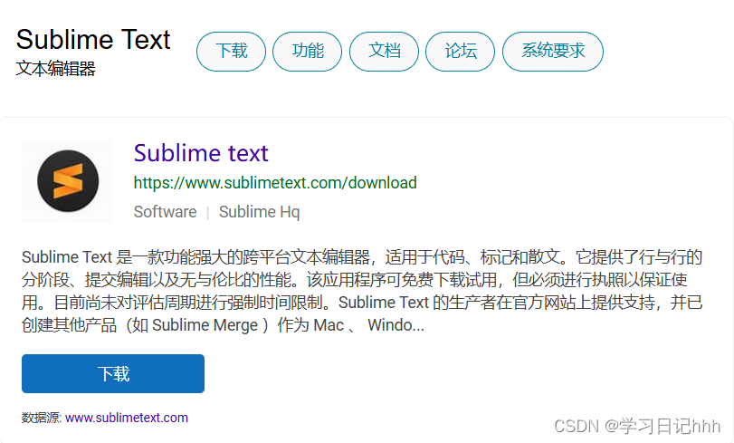Click the blue 下载 button
This screenshot has width=734, height=443.
tap(113, 373)
